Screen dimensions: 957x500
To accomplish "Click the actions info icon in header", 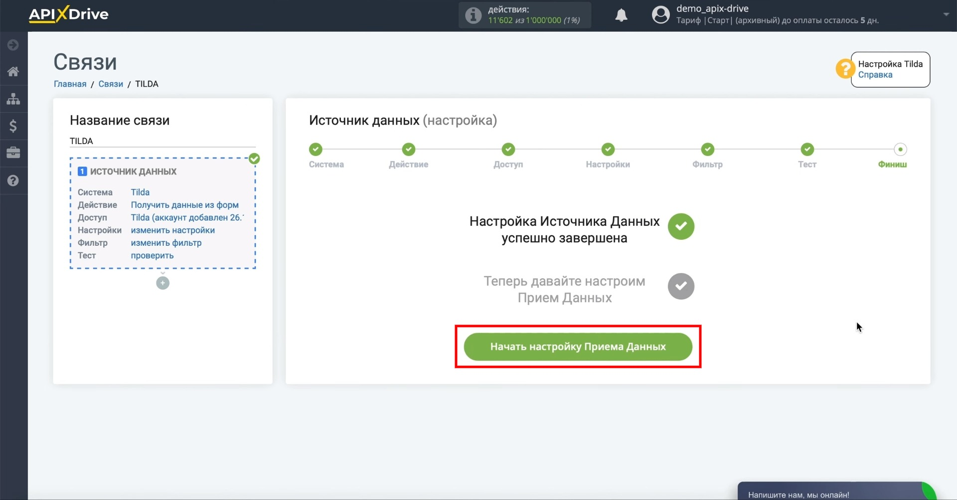I will coord(473,15).
